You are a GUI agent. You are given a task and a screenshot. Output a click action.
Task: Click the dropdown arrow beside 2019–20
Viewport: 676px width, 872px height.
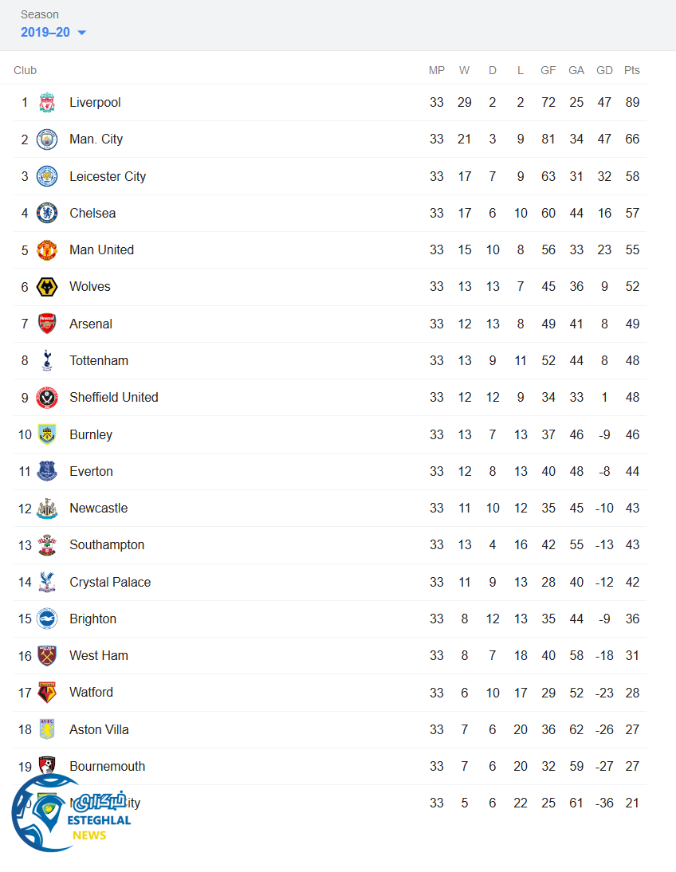coord(81,33)
